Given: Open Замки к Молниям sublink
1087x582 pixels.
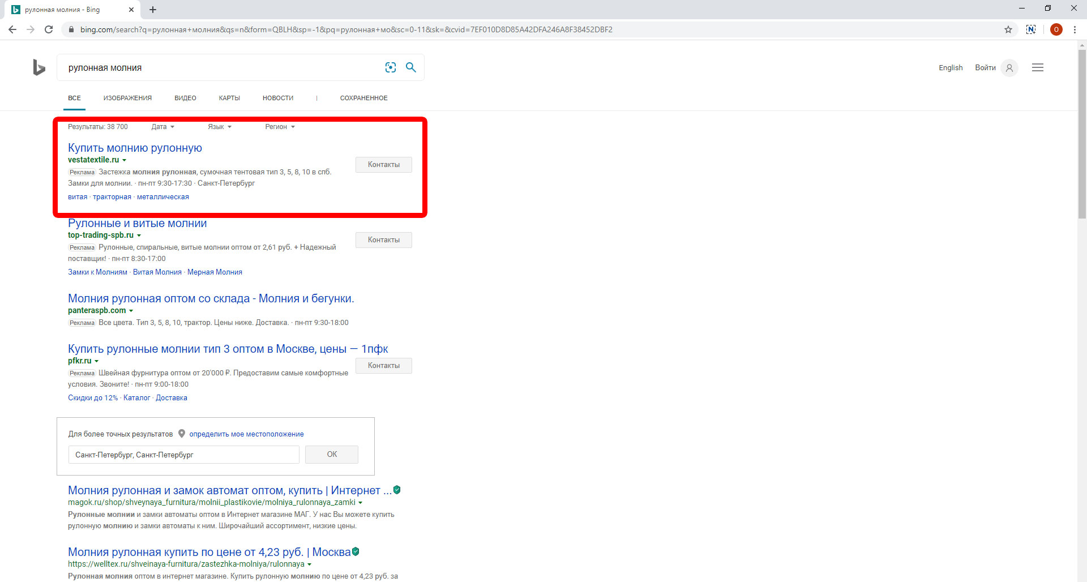Looking at the screenshot, I should click(x=97, y=272).
